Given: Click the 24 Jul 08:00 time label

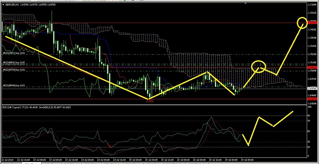Looking at the screenshot, I should [x=104, y=160].
